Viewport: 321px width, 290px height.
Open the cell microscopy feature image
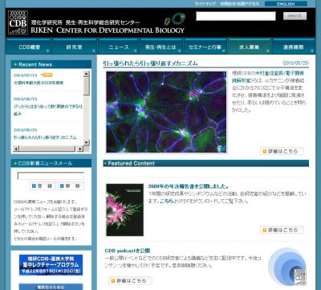click(x=166, y=112)
